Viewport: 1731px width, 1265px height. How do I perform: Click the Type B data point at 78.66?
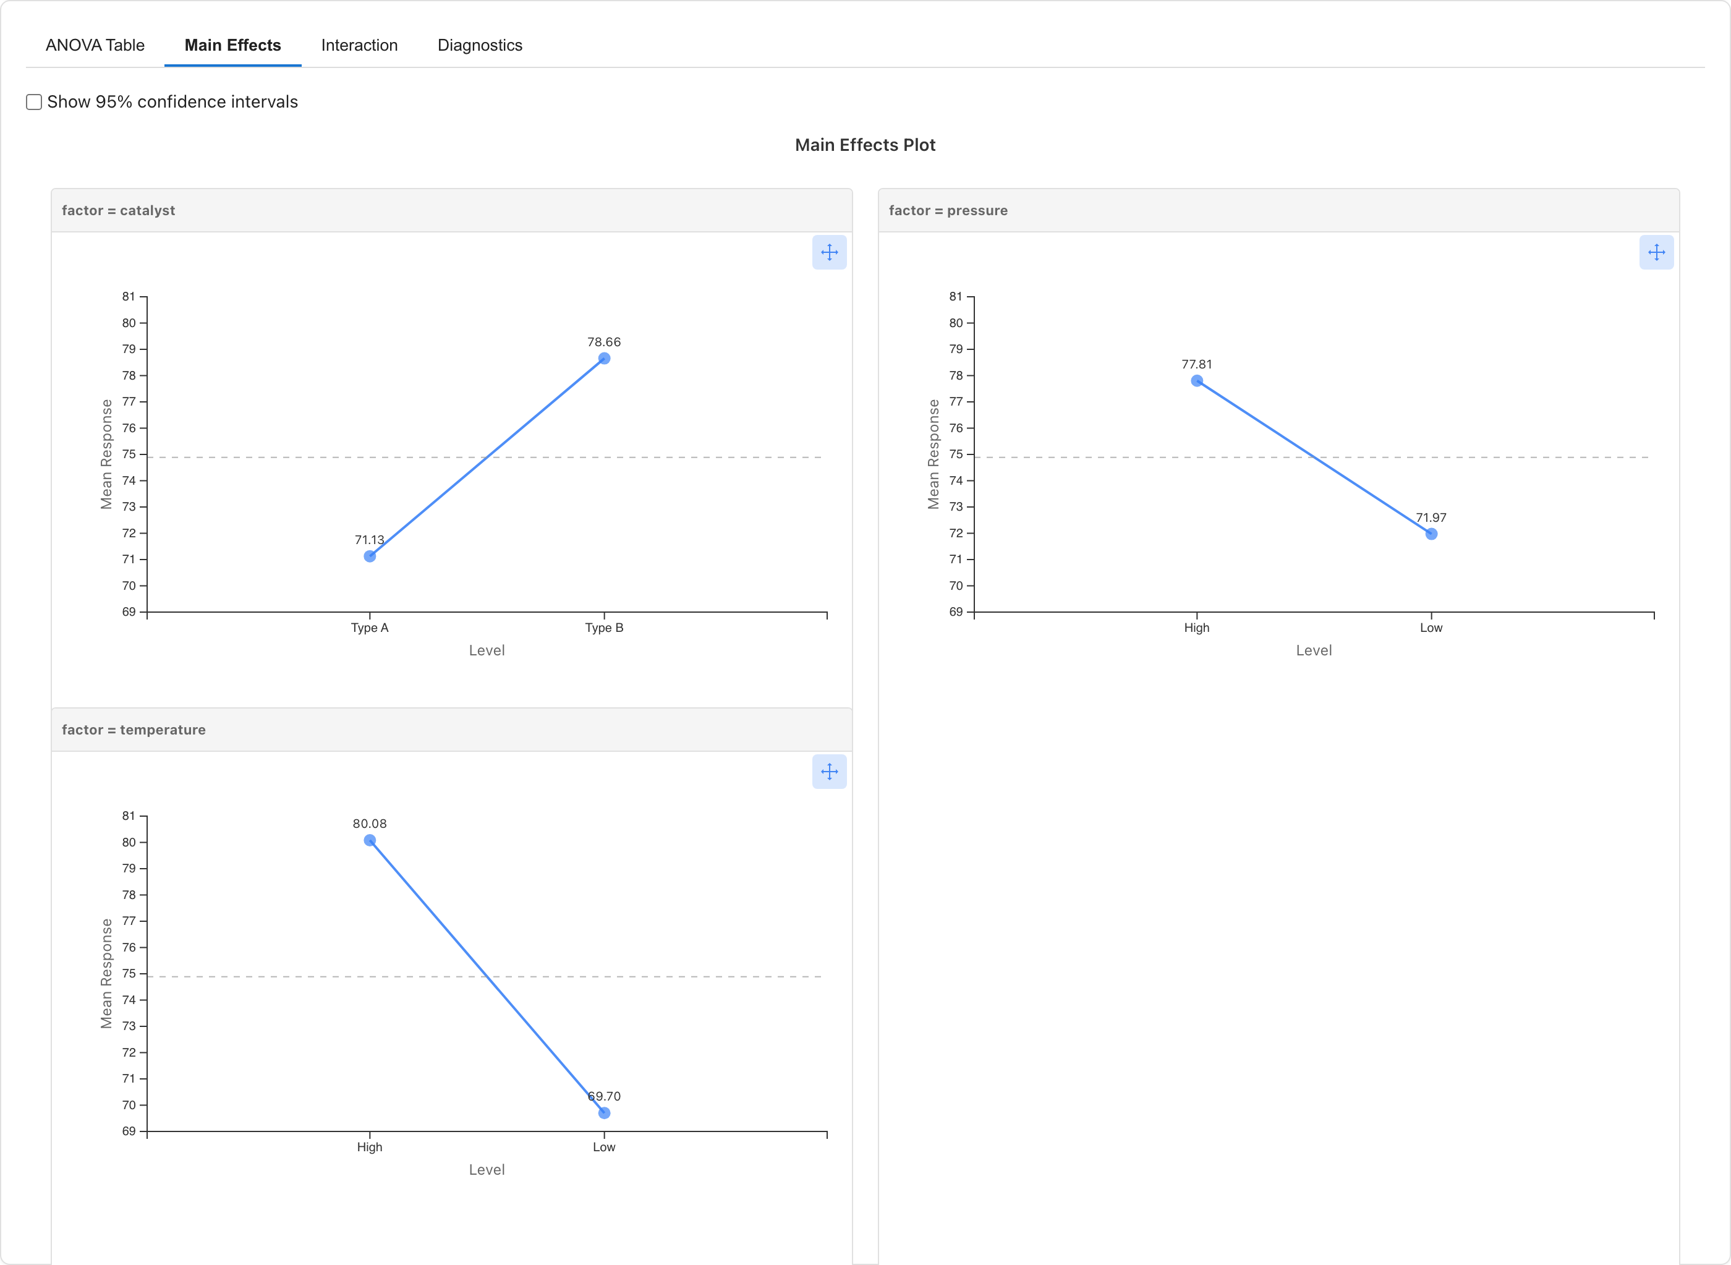point(604,359)
